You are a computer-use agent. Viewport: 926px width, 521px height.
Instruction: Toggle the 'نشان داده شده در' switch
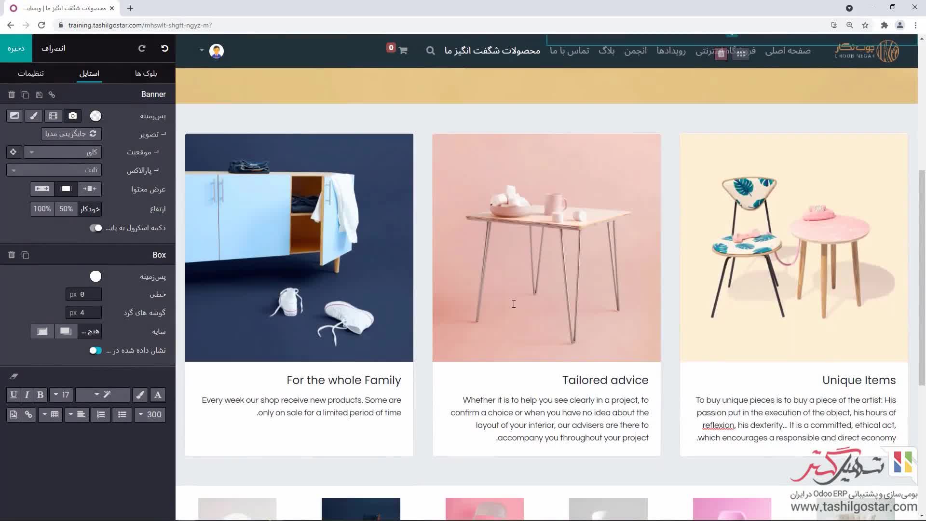(x=95, y=350)
